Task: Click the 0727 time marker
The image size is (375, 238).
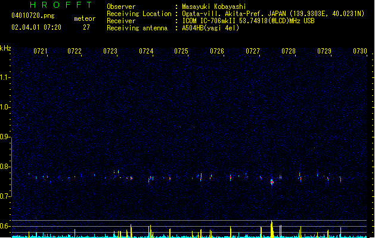Action: pos(253,51)
